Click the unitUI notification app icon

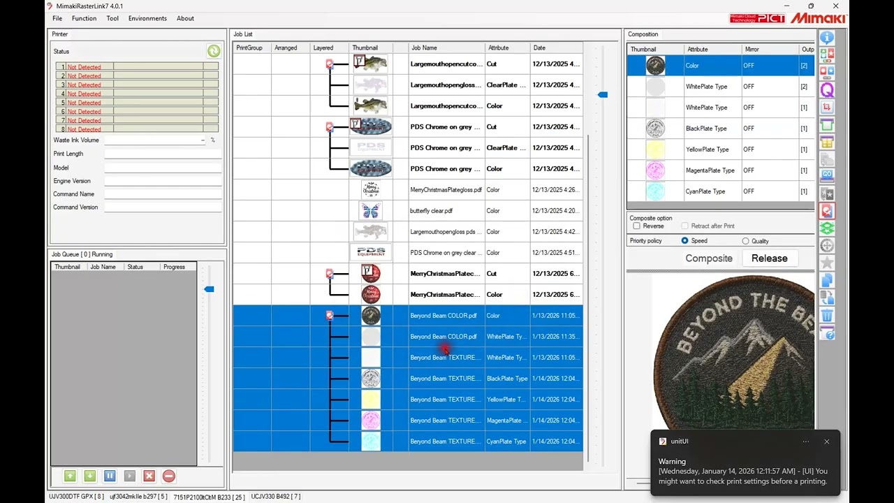663,442
